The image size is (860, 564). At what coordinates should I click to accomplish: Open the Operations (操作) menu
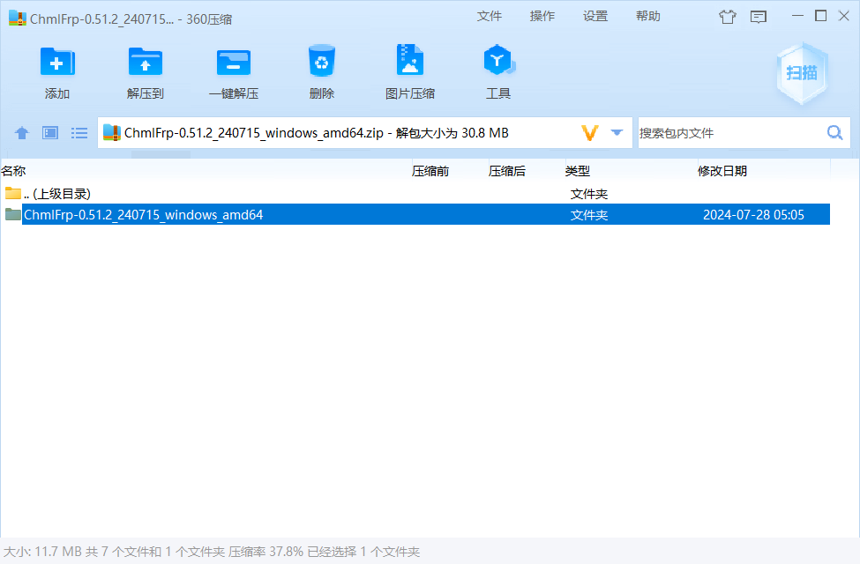(542, 16)
